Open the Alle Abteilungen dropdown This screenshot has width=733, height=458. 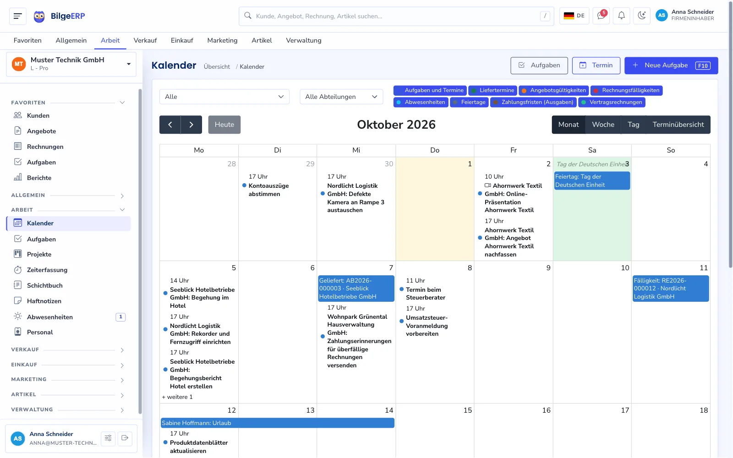pyautogui.click(x=341, y=97)
